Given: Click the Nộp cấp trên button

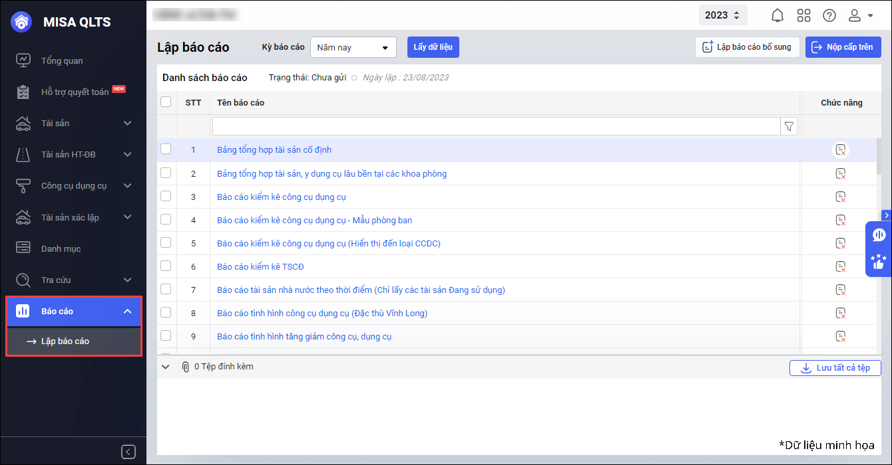Looking at the screenshot, I should point(843,47).
